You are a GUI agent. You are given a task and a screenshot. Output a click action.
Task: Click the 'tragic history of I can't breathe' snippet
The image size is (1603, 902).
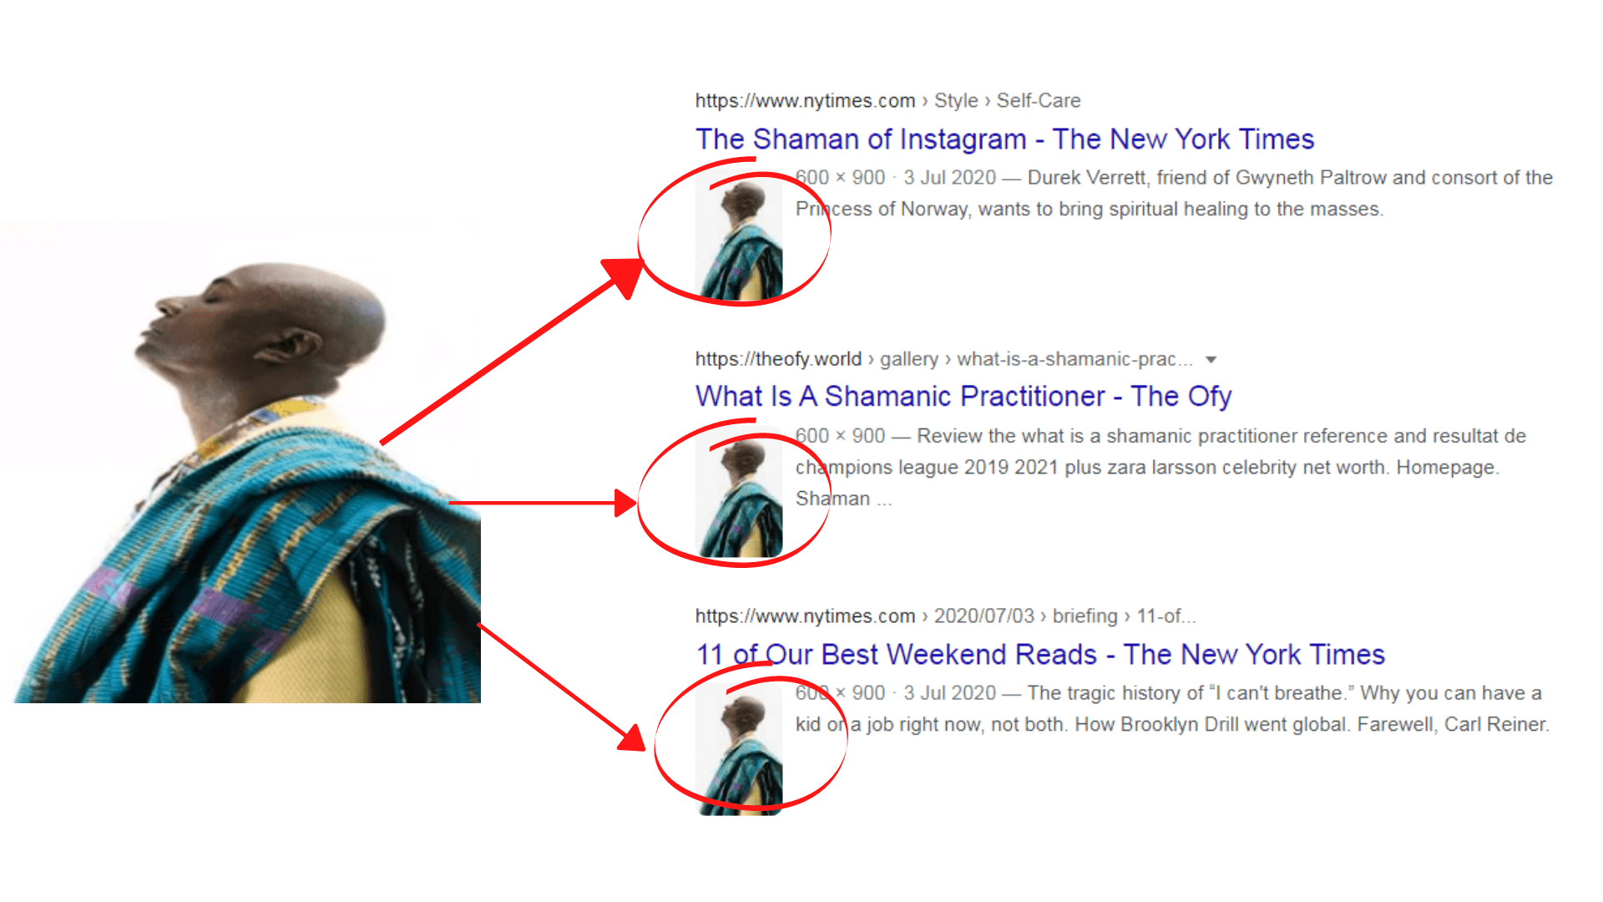[1172, 708]
